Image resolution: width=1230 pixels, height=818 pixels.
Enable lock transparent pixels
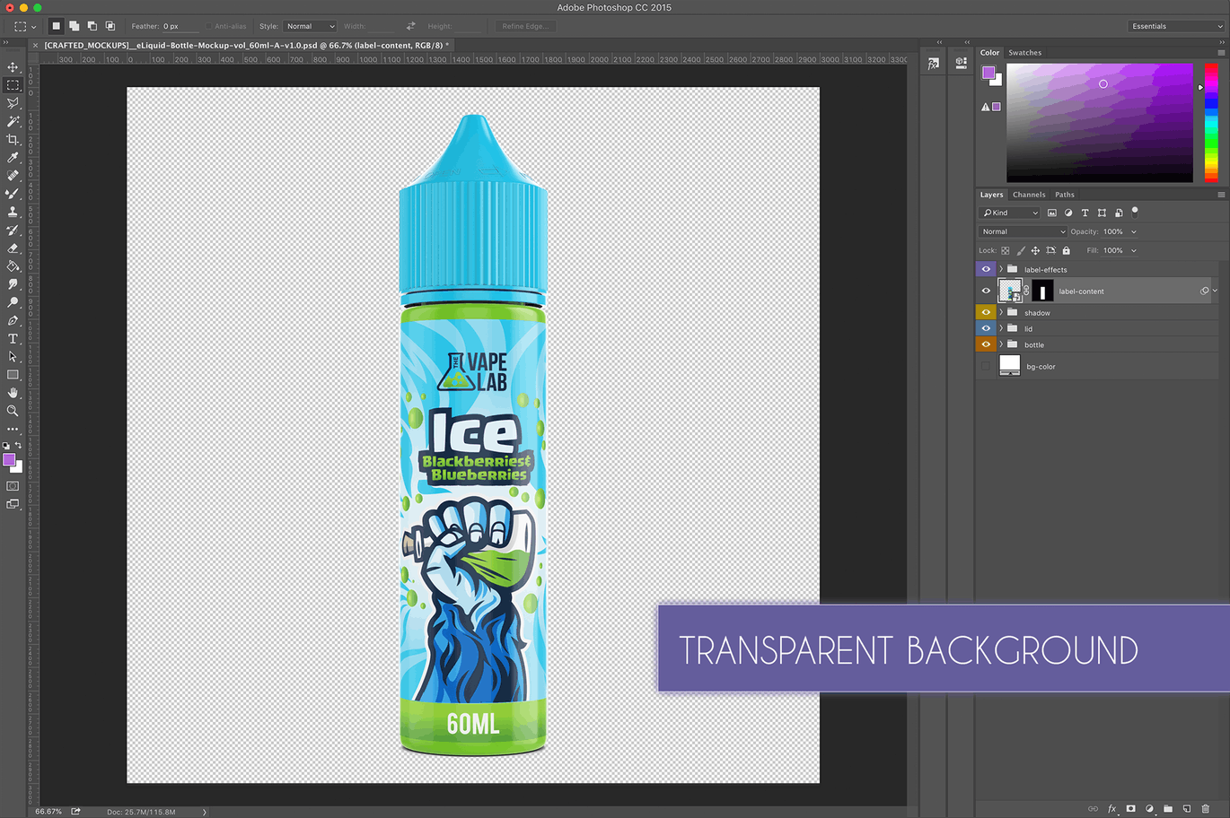click(1005, 249)
